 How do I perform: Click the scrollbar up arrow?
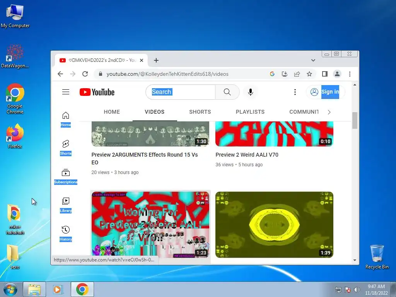click(x=355, y=85)
